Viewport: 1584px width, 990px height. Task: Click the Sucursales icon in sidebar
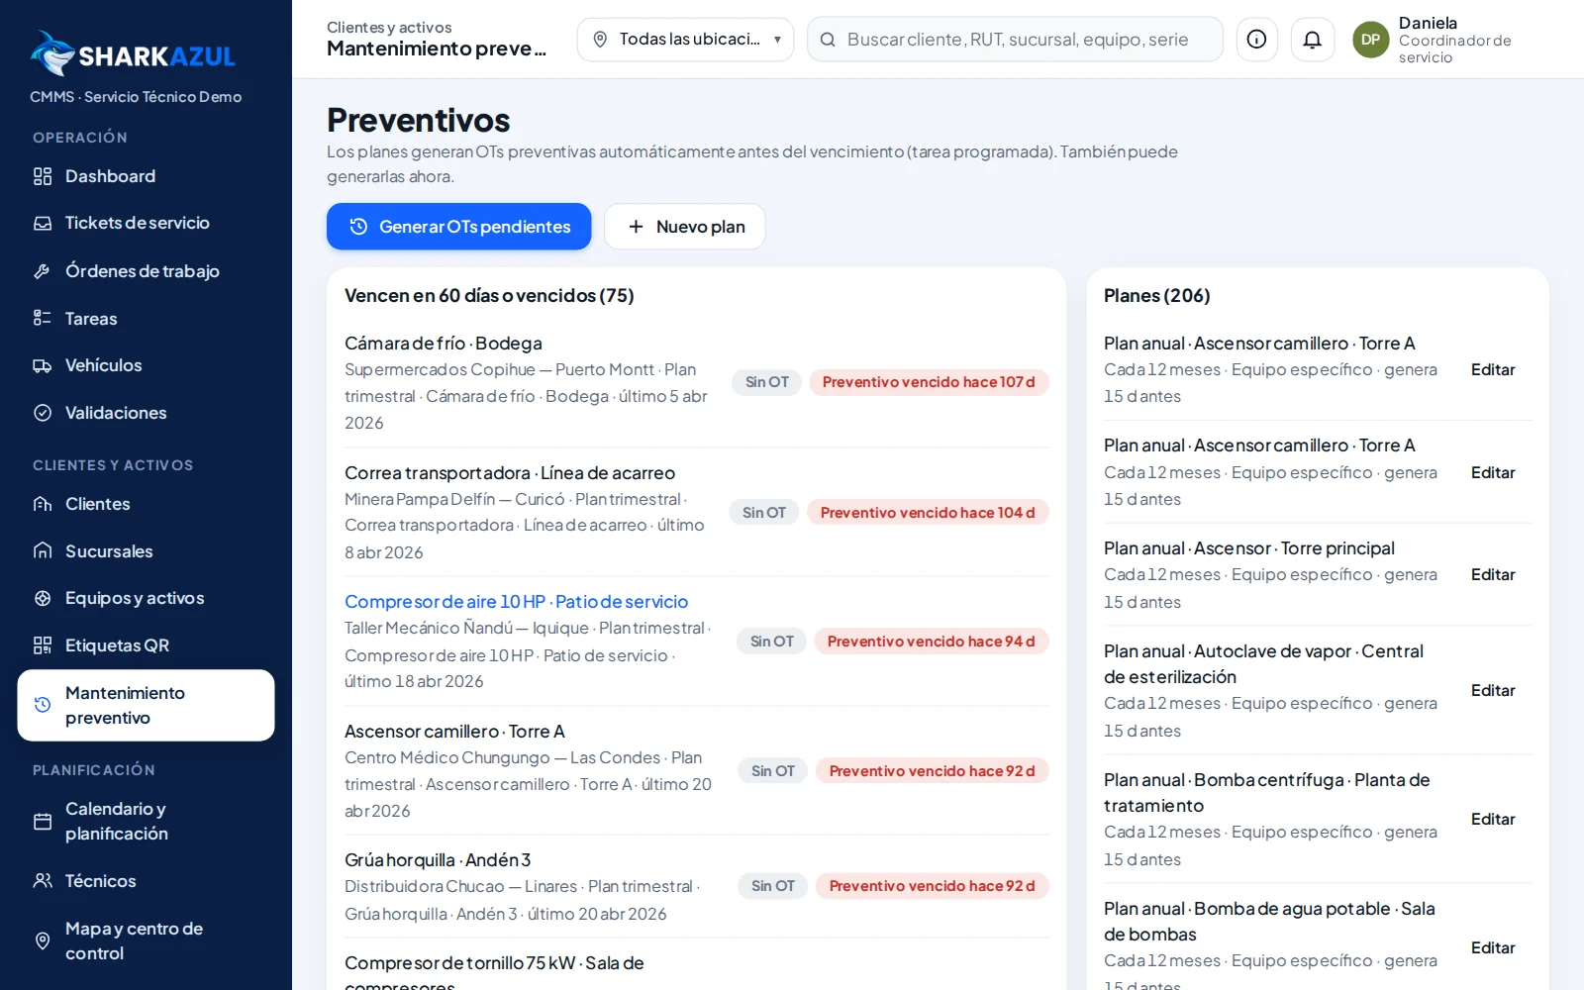(x=43, y=551)
